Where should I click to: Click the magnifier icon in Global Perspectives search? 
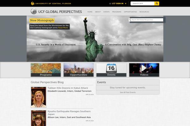[130, 20]
